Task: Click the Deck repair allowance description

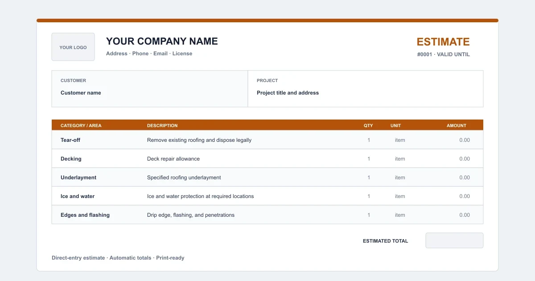Action: click(x=173, y=159)
